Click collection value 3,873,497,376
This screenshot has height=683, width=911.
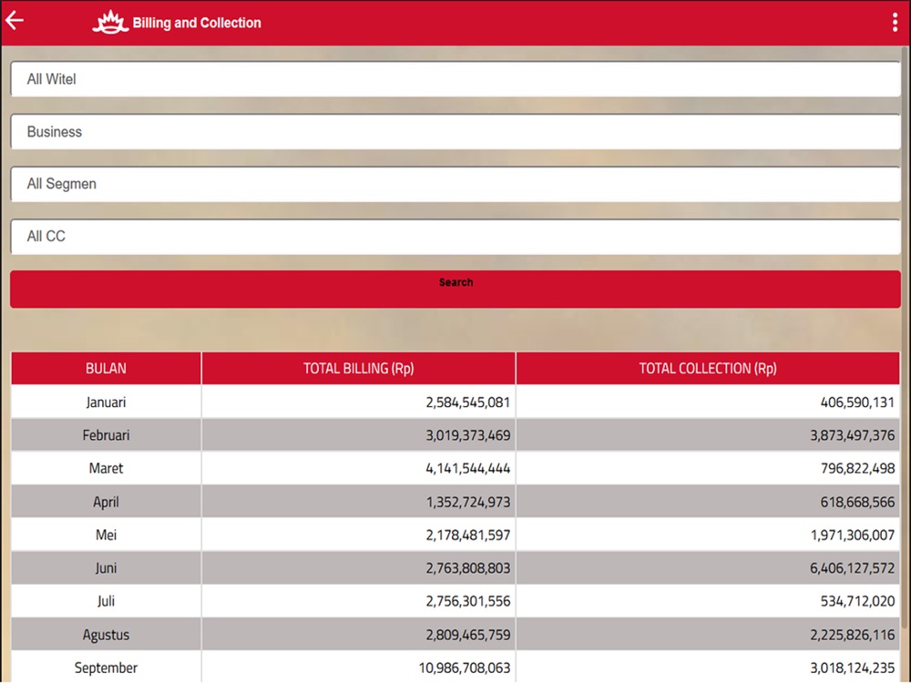click(853, 435)
